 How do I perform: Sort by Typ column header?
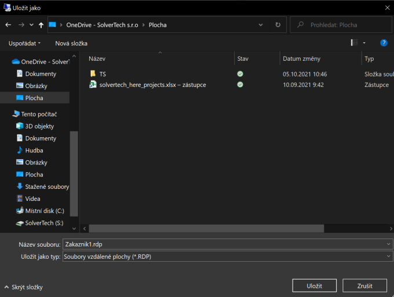tap(369, 58)
